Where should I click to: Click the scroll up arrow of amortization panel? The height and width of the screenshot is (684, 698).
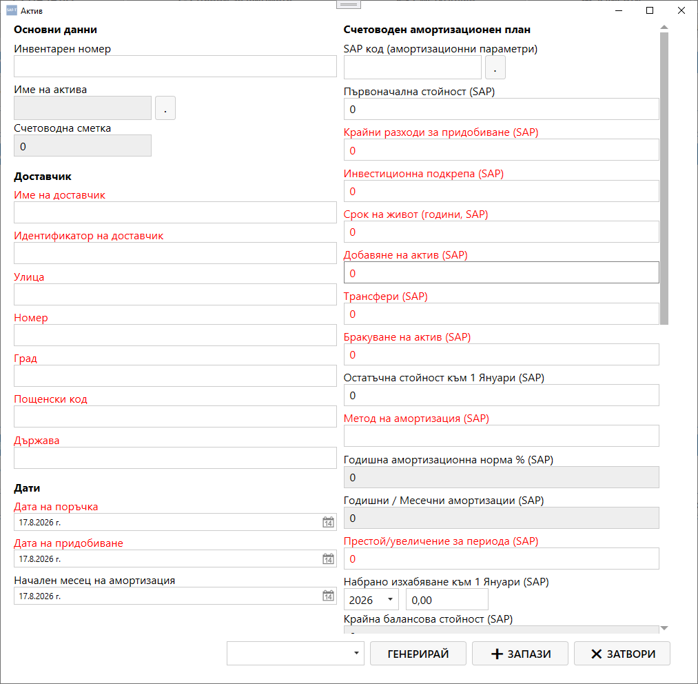coord(664,28)
